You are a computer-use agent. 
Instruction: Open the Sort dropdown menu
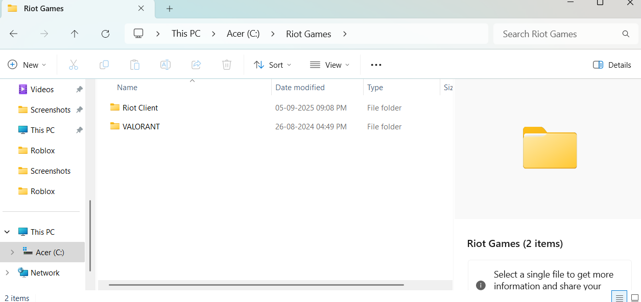[x=273, y=65]
